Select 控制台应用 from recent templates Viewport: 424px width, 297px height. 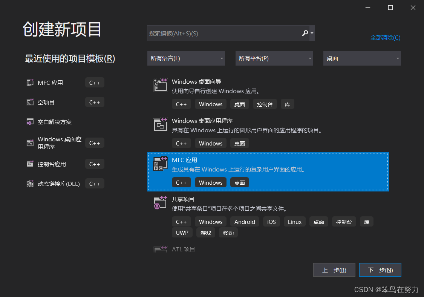[x=52, y=164]
